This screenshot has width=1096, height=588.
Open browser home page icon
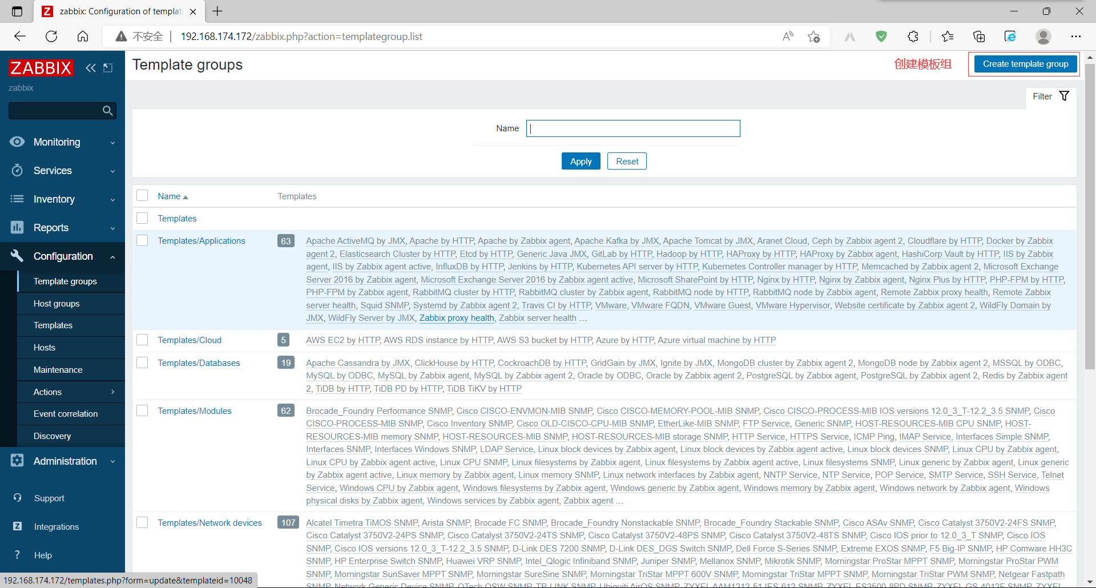coord(83,37)
